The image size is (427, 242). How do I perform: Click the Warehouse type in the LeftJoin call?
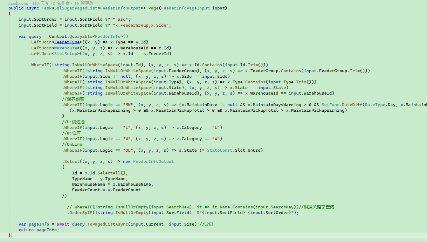65,48
